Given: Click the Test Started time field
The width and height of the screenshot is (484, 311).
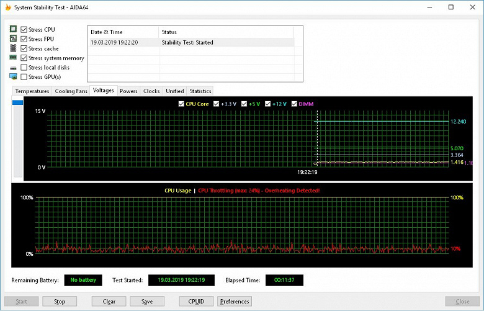Looking at the screenshot, I should (181, 280).
